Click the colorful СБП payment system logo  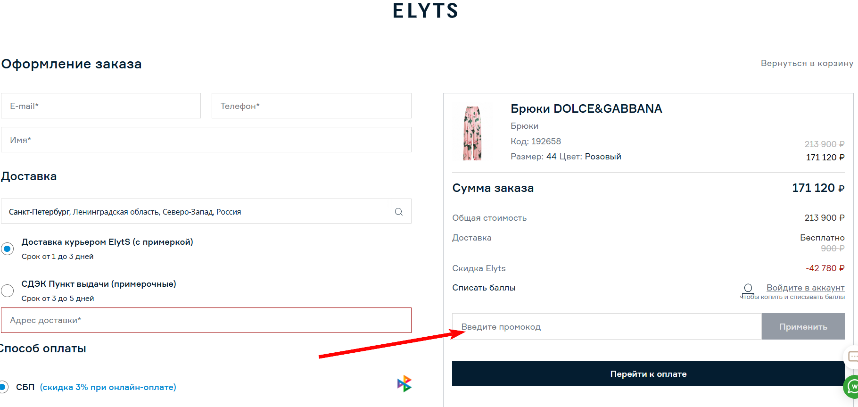click(x=403, y=383)
